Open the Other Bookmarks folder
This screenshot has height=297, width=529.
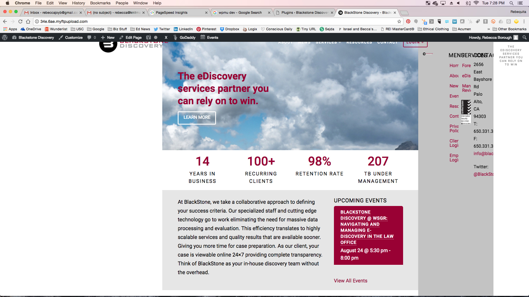[x=509, y=29]
